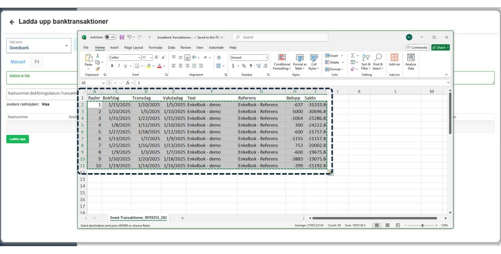Viewport: 501px width, 254px height.
Task: Click the Percent Style icon
Action: (244, 66)
